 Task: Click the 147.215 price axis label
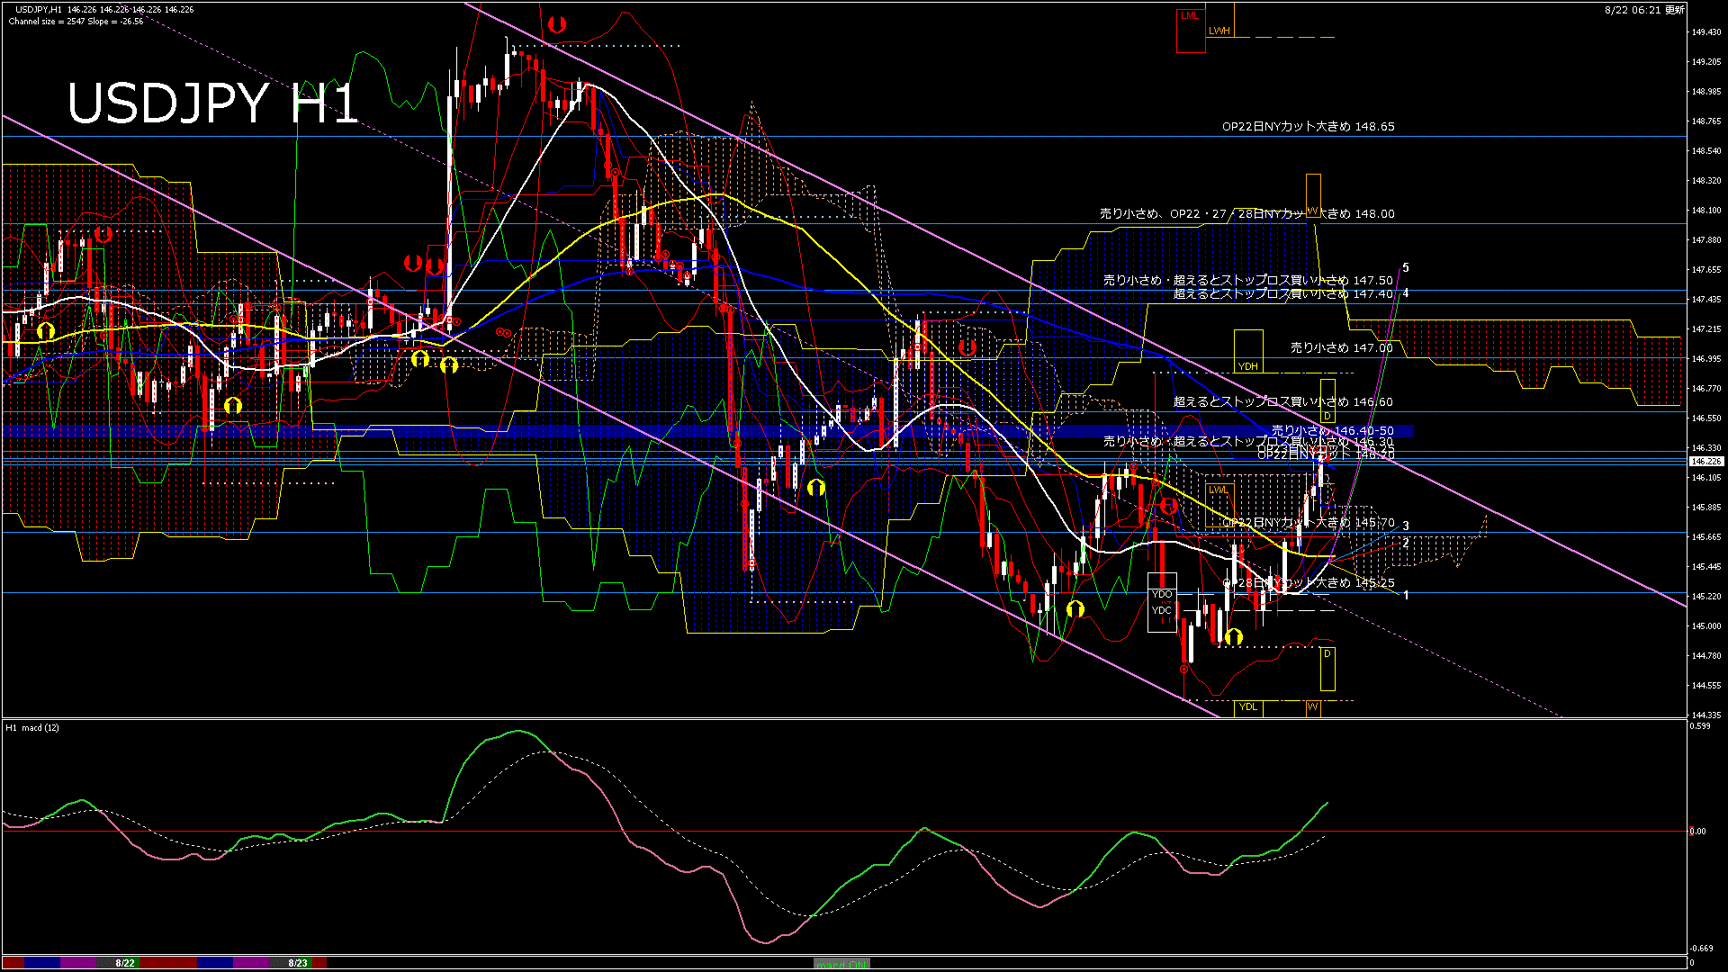[x=1706, y=329]
